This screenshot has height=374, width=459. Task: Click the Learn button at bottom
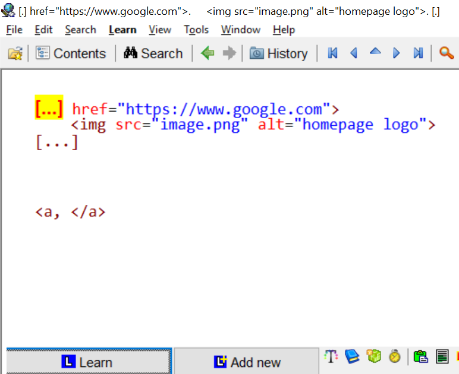pyautogui.click(x=89, y=361)
